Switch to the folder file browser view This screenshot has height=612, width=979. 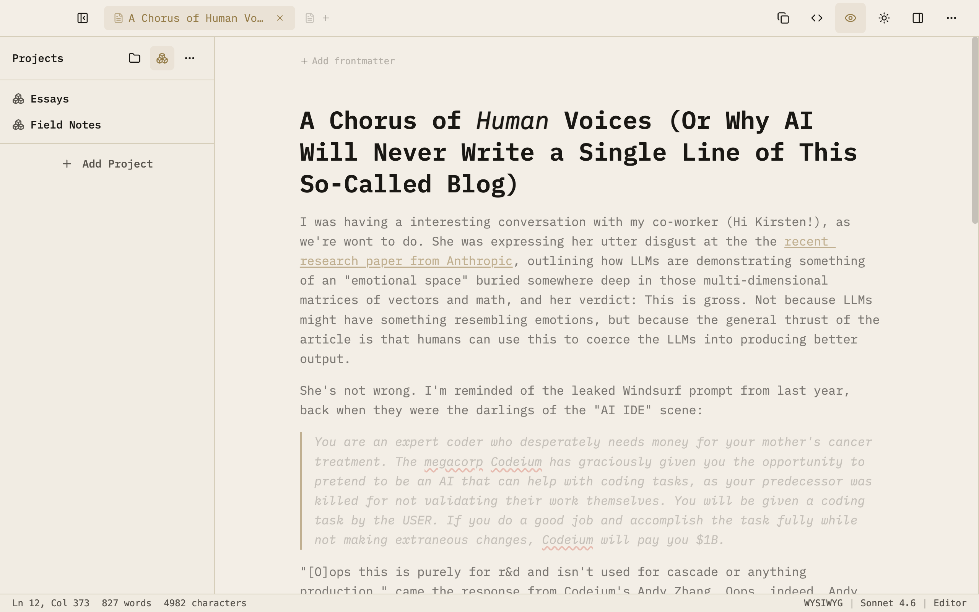pyautogui.click(x=135, y=58)
